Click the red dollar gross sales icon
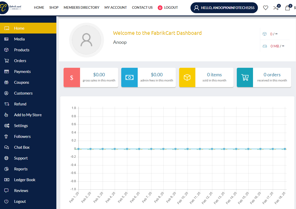The image size is (296, 209). [x=72, y=78]
